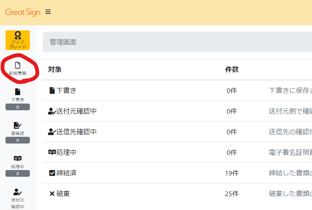
Task: Click the upgrade ribbon badge button
Action: click(18, 40)
